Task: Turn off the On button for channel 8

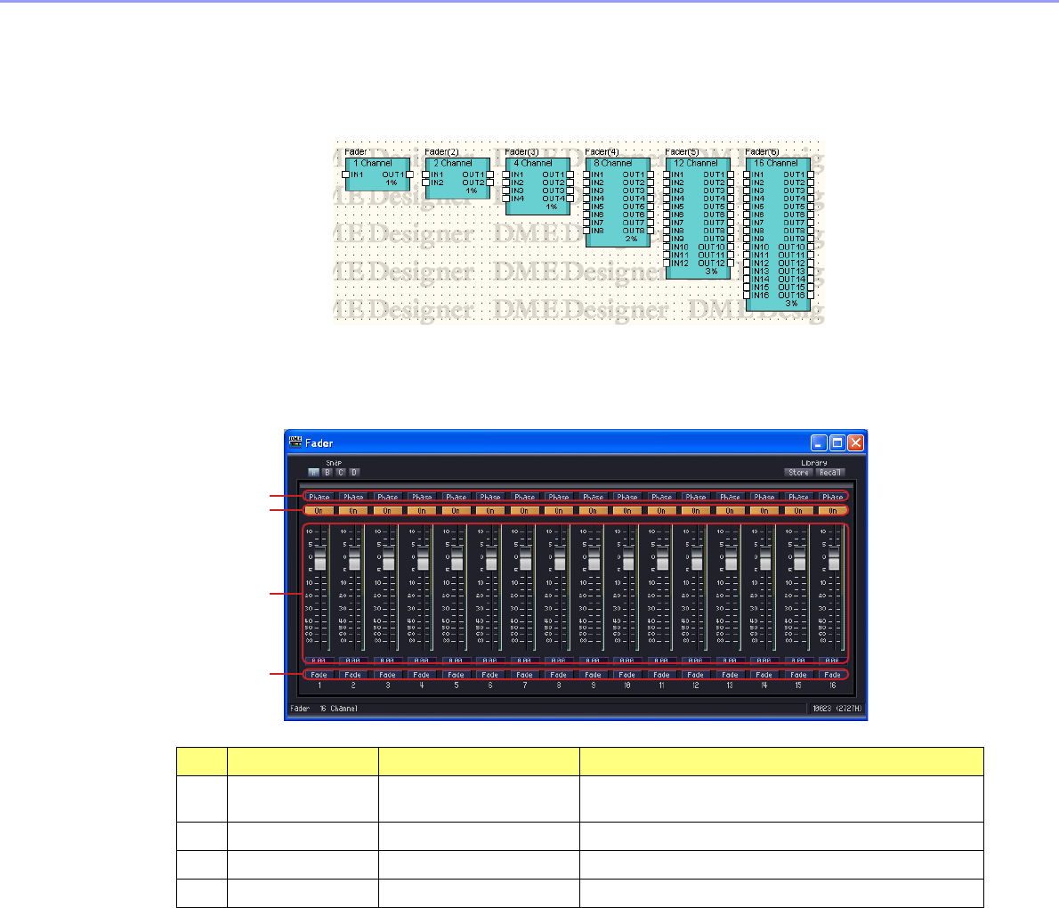Action: (x=559, y=511)
